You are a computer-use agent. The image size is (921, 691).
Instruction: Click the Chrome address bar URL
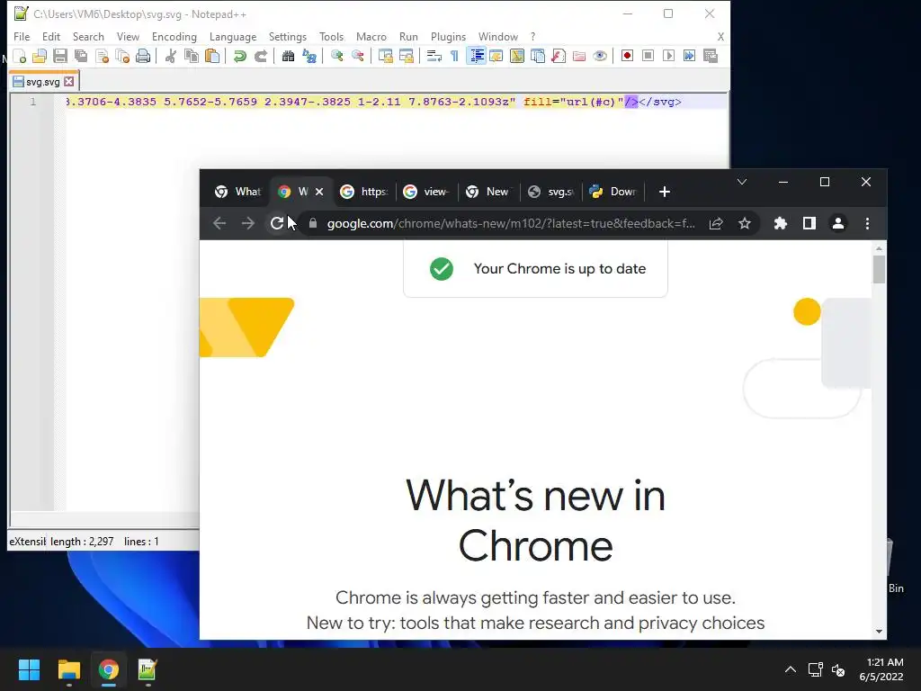coord(511,223)
